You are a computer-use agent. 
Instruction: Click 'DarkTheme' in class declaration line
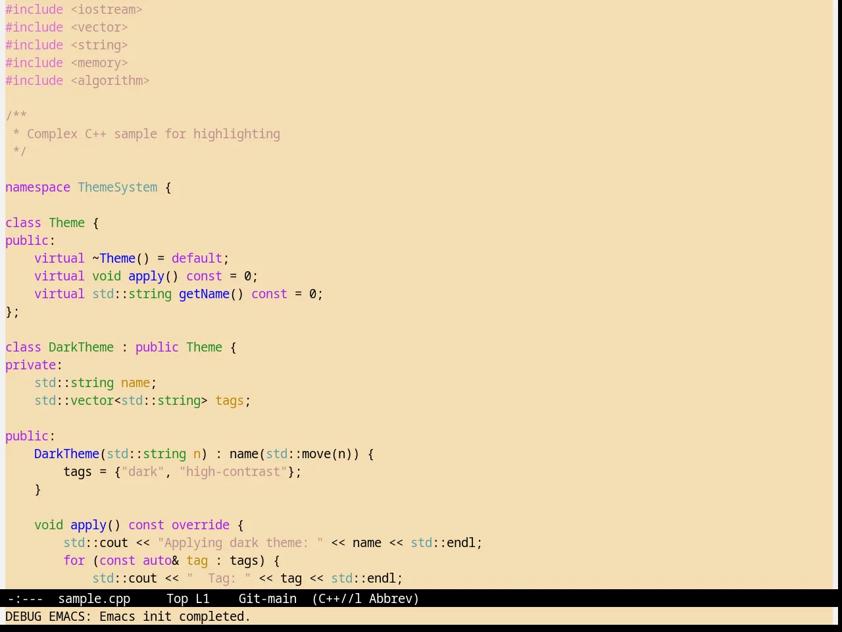81,347
